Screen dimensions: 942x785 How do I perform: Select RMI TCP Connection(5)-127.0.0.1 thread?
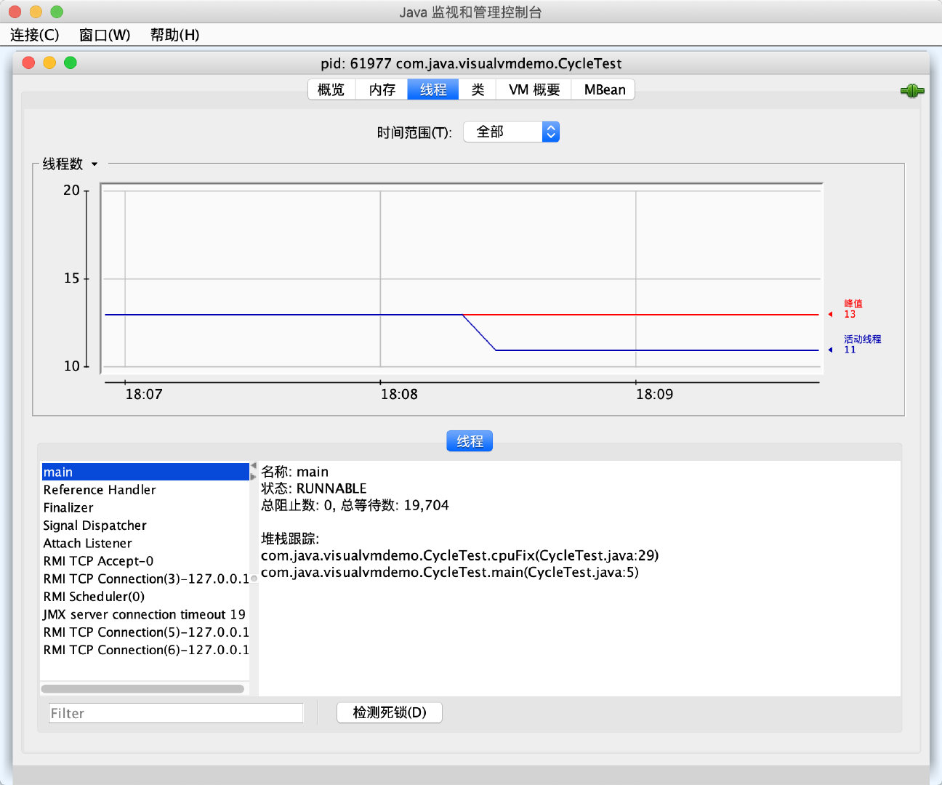pos(145,632)
